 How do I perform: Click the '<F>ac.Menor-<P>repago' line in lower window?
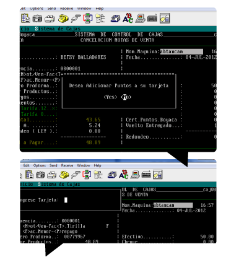pos(50,231)
